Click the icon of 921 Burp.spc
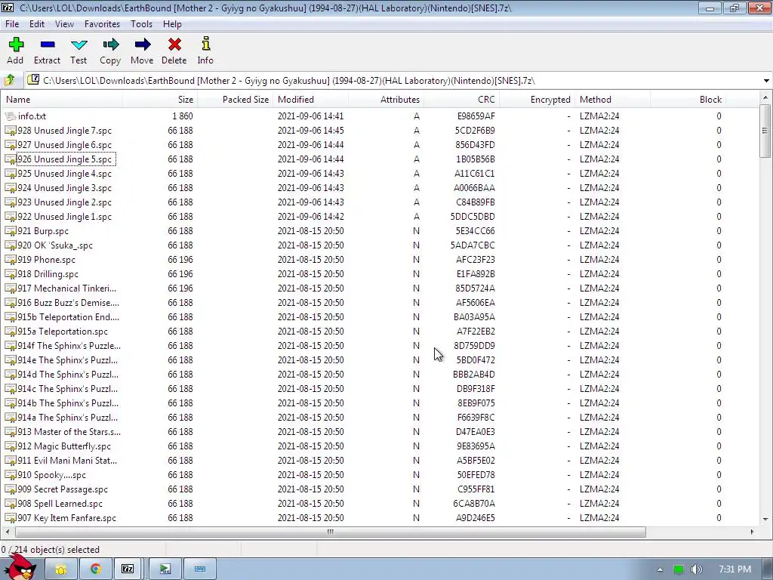The width and height of the screenshot is (773, 580). click(11, 231)
